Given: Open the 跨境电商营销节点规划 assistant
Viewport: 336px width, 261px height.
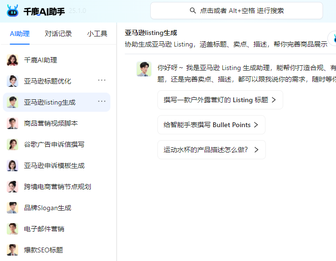Looking at the screenshot, I should pos(57,187).
